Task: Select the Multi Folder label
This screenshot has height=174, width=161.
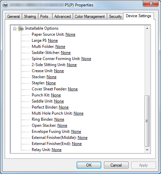Action: [x=43, y=47]
